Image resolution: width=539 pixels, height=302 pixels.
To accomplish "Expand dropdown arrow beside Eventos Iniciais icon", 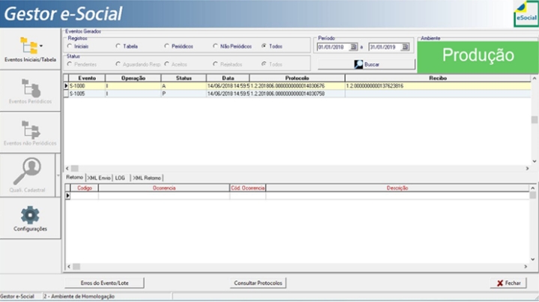I will (x=41, y=46).
